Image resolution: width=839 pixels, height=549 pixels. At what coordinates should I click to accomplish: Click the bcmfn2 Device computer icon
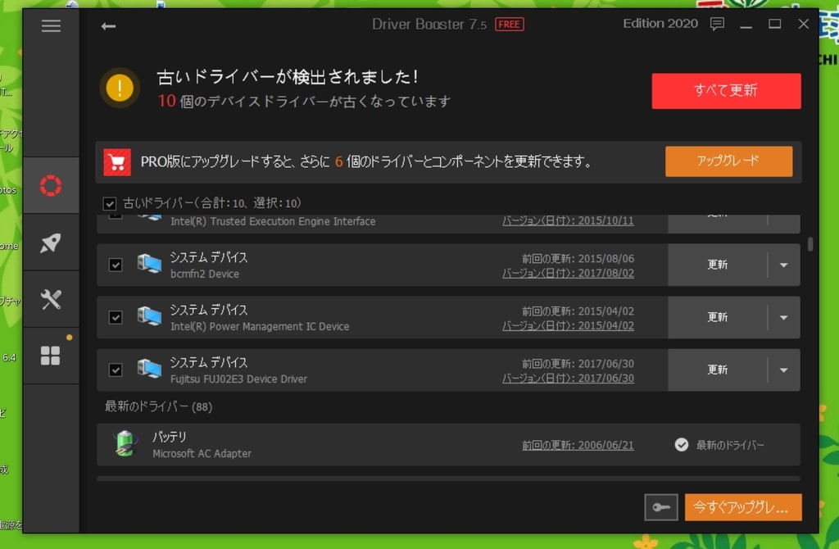[x=149, y=264]
